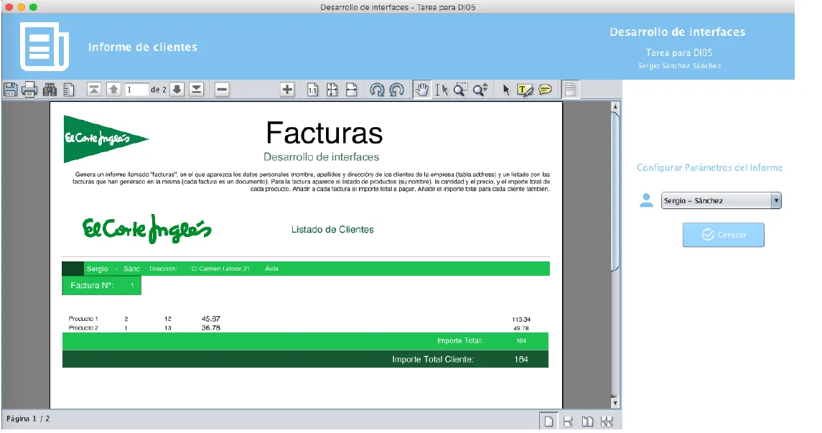Switch to single page view

(548, 422)
